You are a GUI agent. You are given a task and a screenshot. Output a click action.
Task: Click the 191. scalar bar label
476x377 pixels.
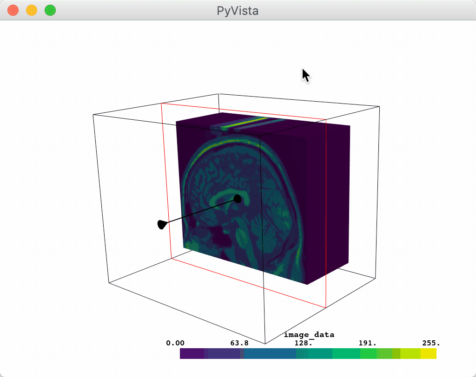tap(368, 343)
